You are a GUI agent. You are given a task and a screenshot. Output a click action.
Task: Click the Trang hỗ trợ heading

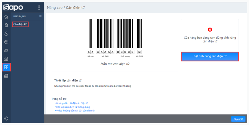(x=59, y=99)
